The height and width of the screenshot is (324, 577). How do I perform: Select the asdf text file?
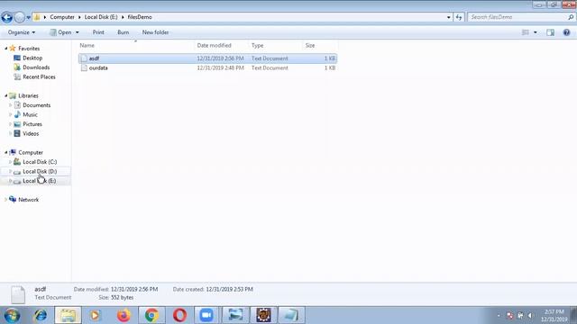[207, 58]
